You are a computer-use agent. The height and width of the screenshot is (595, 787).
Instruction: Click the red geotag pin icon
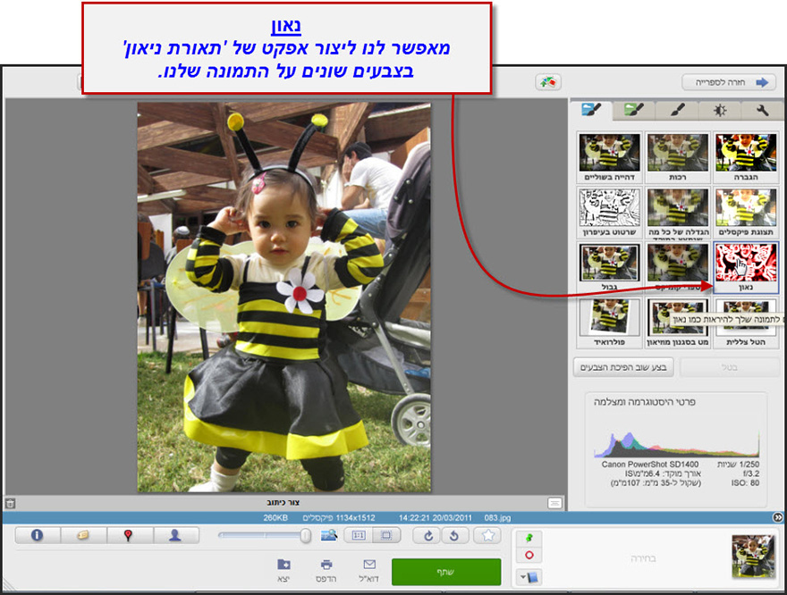tap(127, 537)
